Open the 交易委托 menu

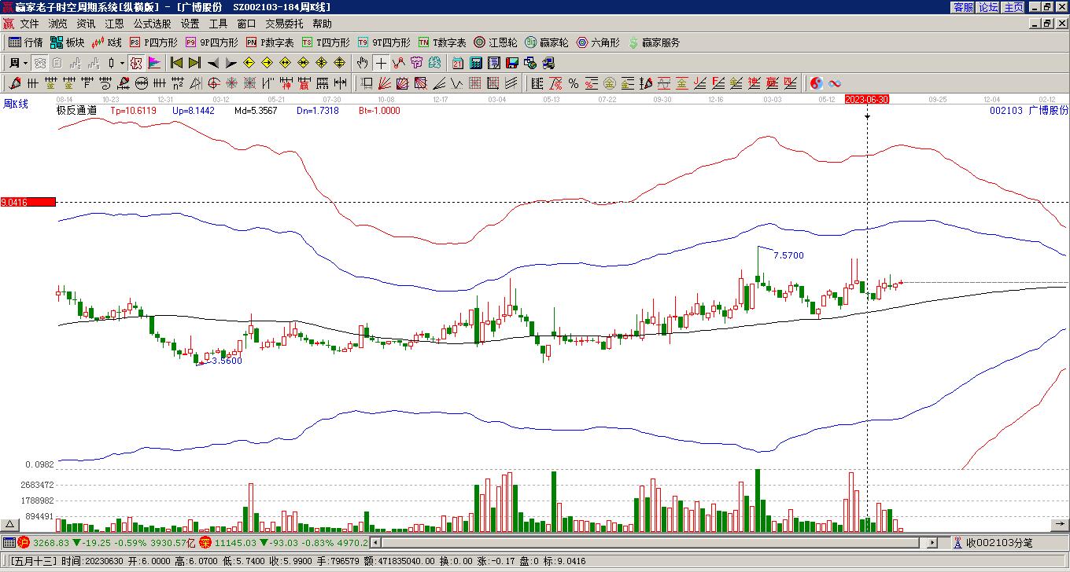284,24
